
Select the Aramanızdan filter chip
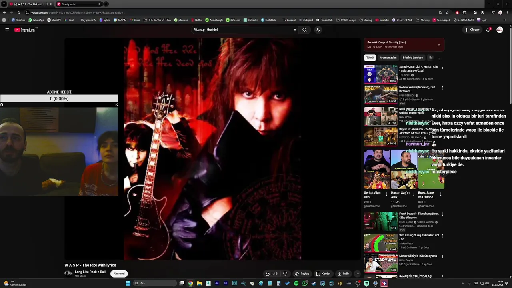(388, 58)
